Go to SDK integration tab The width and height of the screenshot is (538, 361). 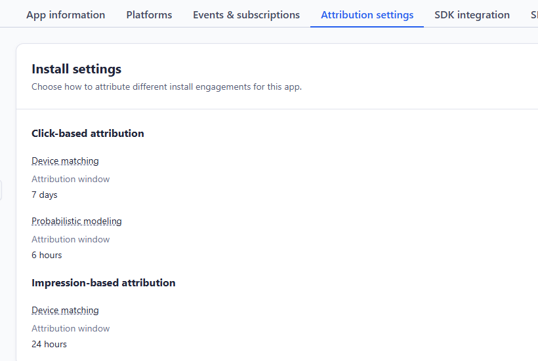472,14
